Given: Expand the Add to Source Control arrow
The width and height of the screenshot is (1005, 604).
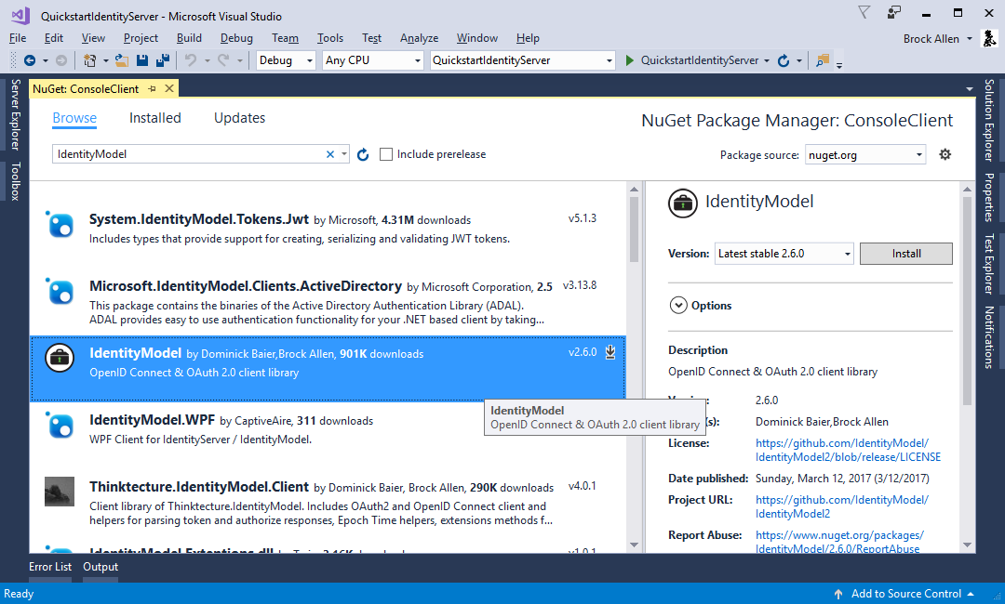Looking at the screenshot, I should (971, 594).
